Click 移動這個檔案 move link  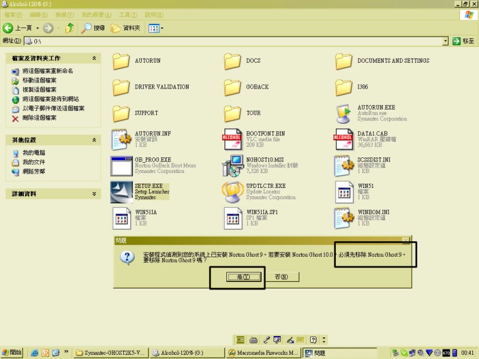coord(40,80)
